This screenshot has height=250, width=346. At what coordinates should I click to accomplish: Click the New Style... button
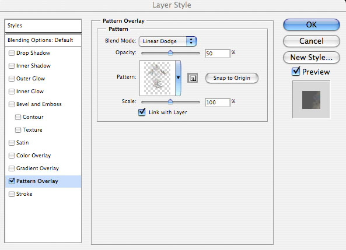coord(312,57)
